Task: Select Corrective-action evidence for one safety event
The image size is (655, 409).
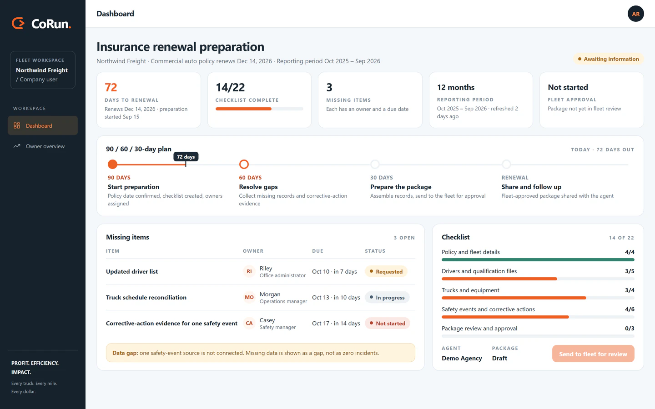Action: click(x=171, y=323)
